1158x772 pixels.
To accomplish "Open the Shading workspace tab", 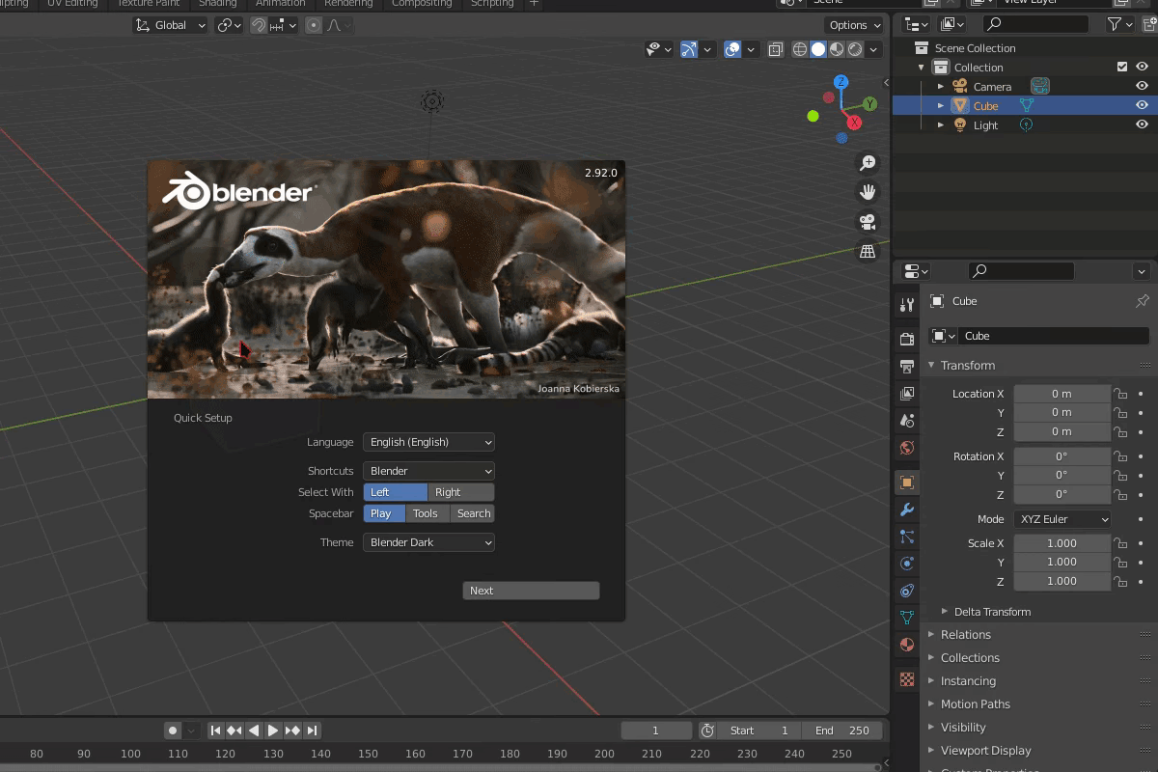I will pyautogui.click(x=218, y=4).
